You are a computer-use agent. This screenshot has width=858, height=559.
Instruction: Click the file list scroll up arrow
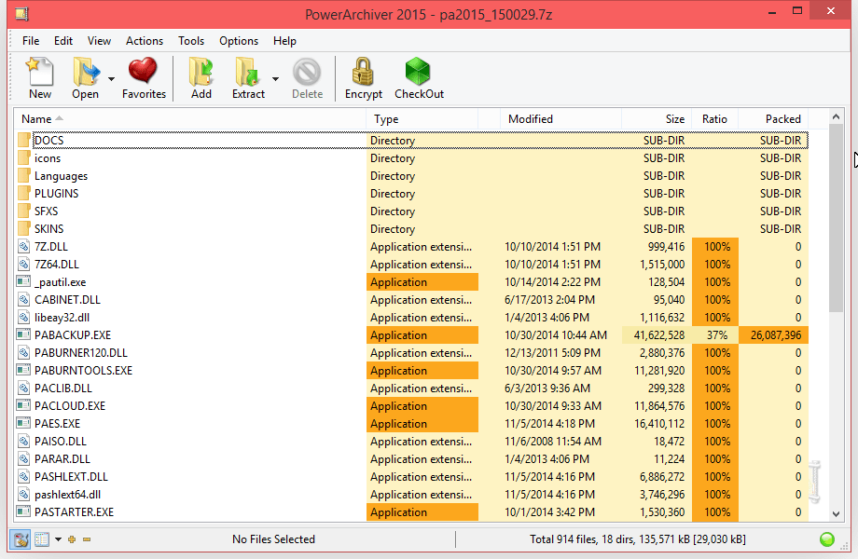[836, 116]
